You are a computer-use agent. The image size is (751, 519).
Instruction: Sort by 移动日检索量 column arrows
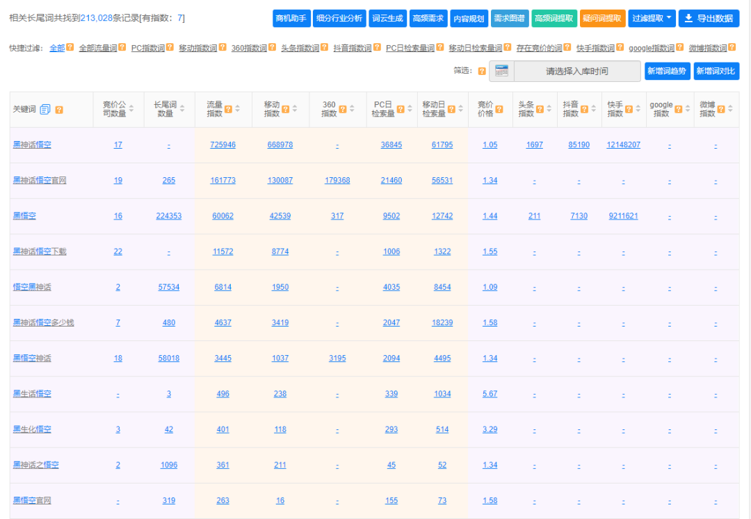[x=460, y=109]
